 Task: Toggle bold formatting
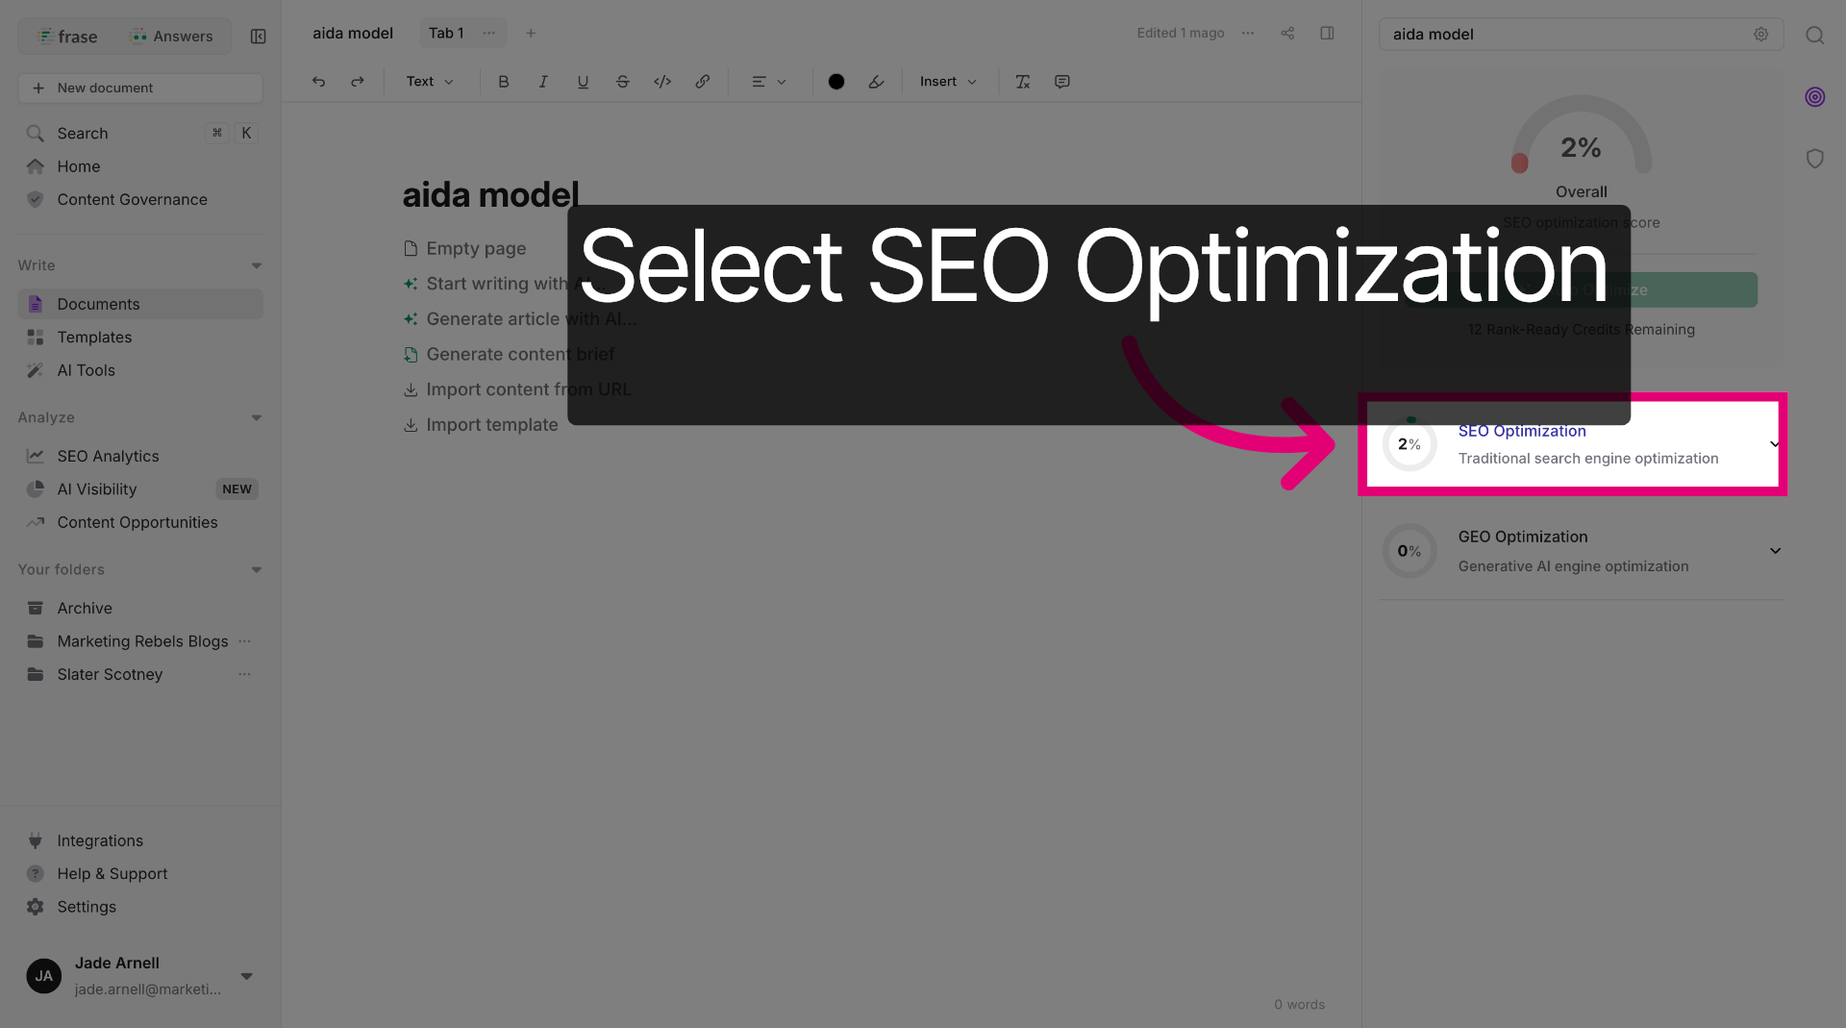503,82
